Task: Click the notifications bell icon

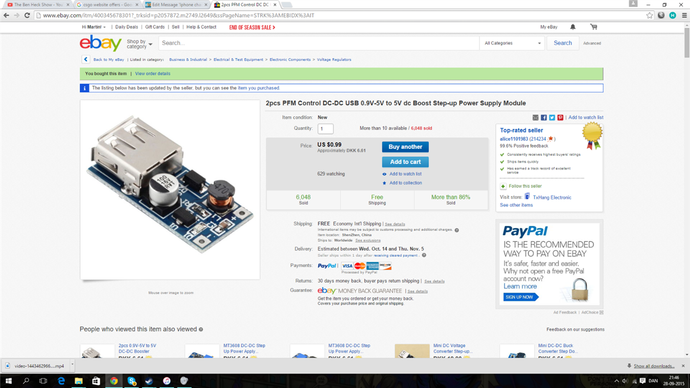Action: (x=573, y=27)
